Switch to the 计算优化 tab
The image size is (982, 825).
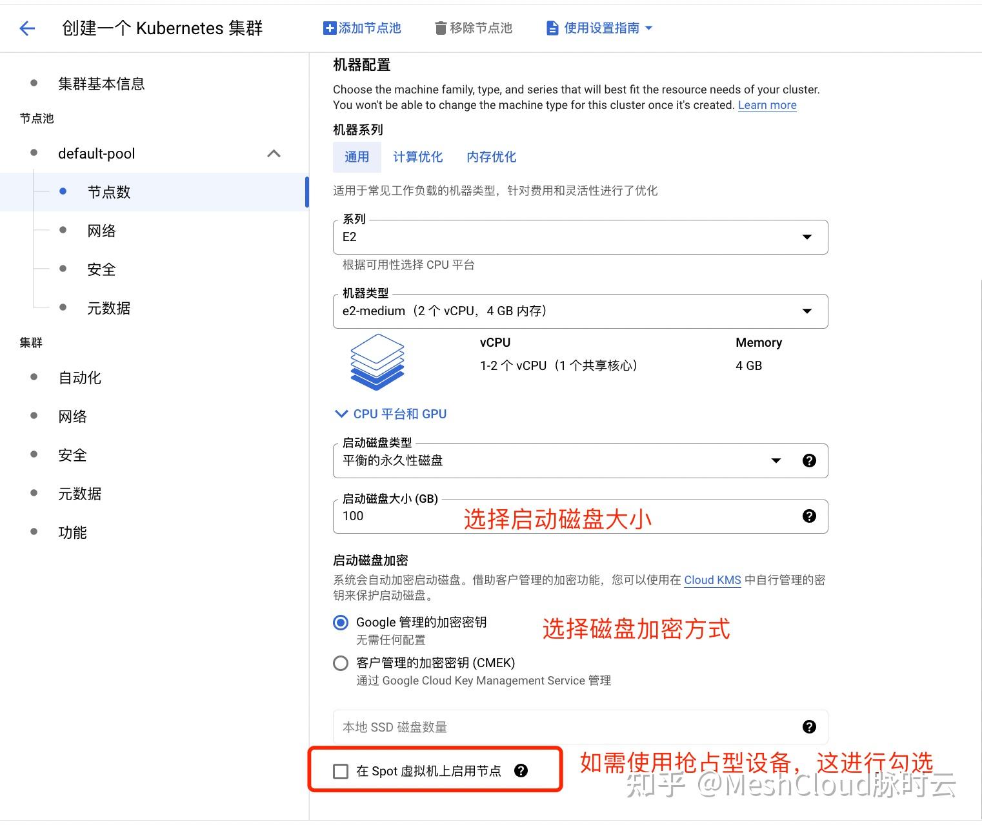[x=418, y=157]
